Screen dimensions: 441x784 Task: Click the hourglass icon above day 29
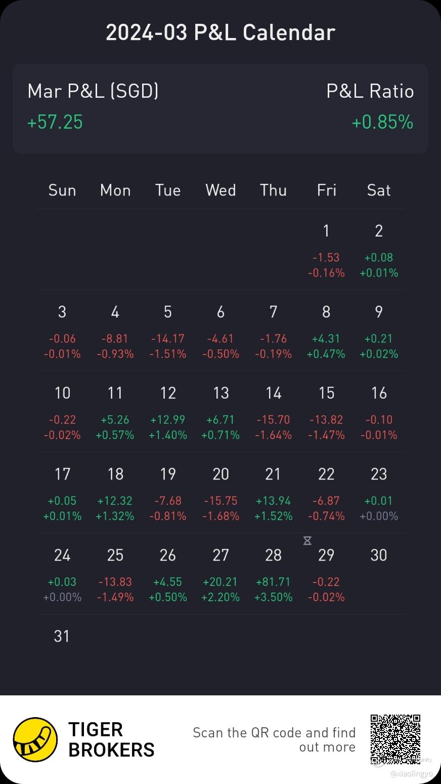pos(307,541)
